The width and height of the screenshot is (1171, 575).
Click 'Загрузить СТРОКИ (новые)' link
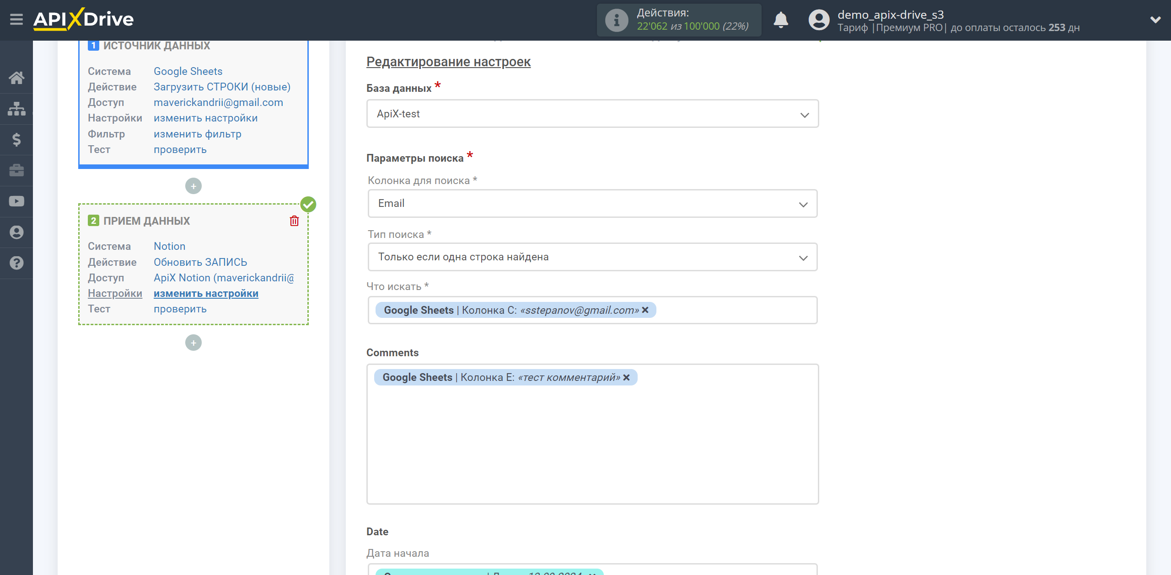[x=222, y=87]
